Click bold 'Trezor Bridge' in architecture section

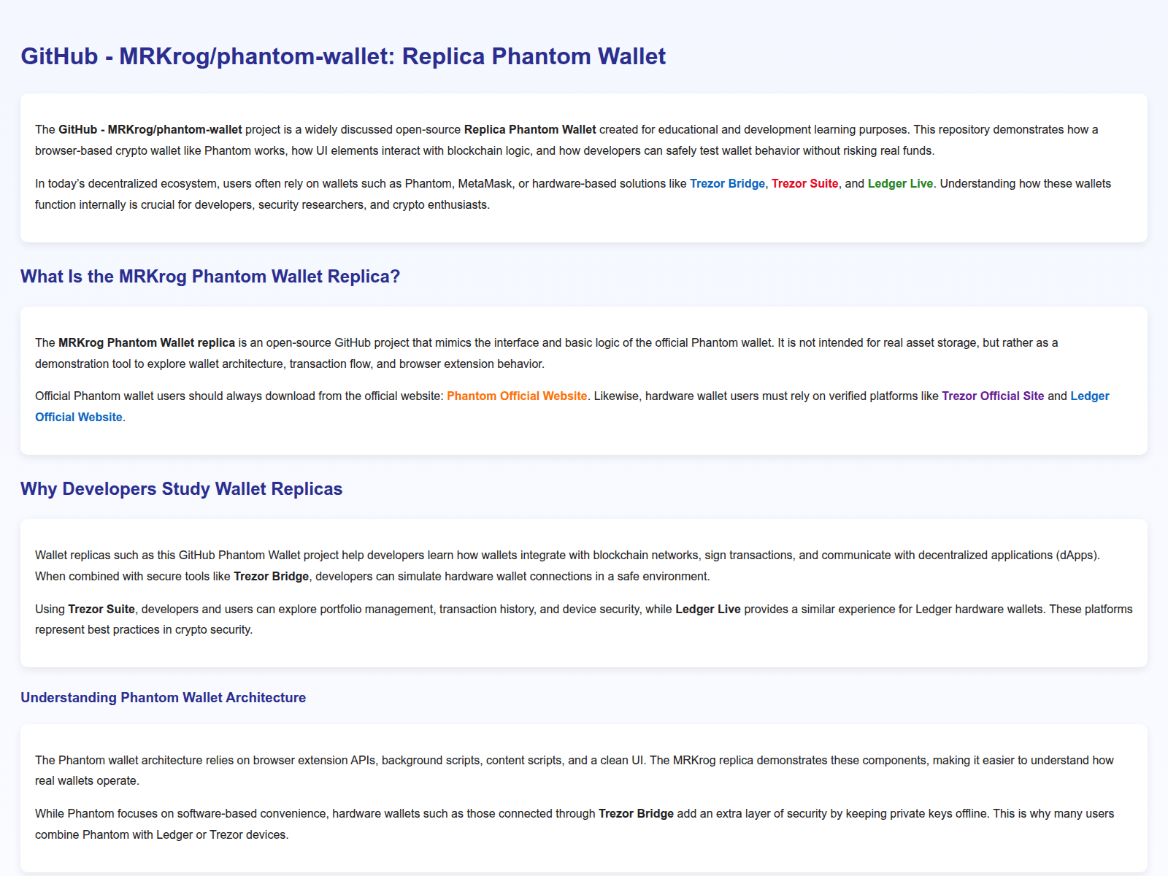tap(636, 814)
